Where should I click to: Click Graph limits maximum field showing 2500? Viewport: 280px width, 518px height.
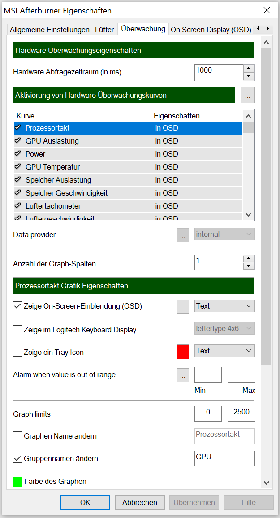coord(242,414)
